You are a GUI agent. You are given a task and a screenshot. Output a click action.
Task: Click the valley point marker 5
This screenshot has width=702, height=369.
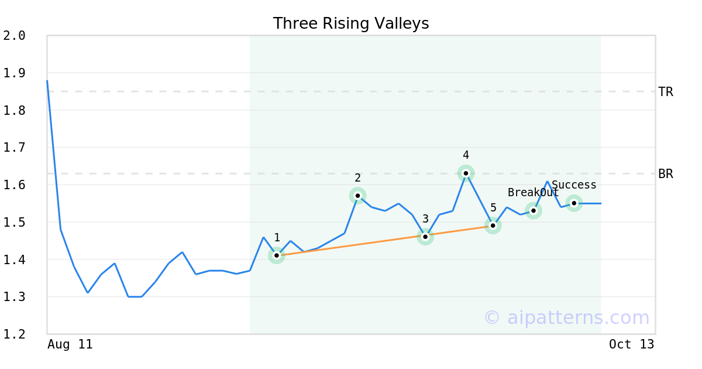(493, 225)
